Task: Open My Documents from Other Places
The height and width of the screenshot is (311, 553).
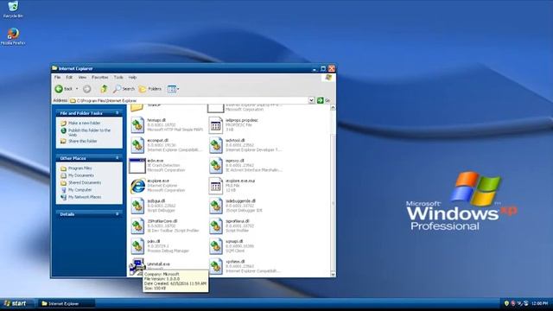Action: [x=80, y=175]
